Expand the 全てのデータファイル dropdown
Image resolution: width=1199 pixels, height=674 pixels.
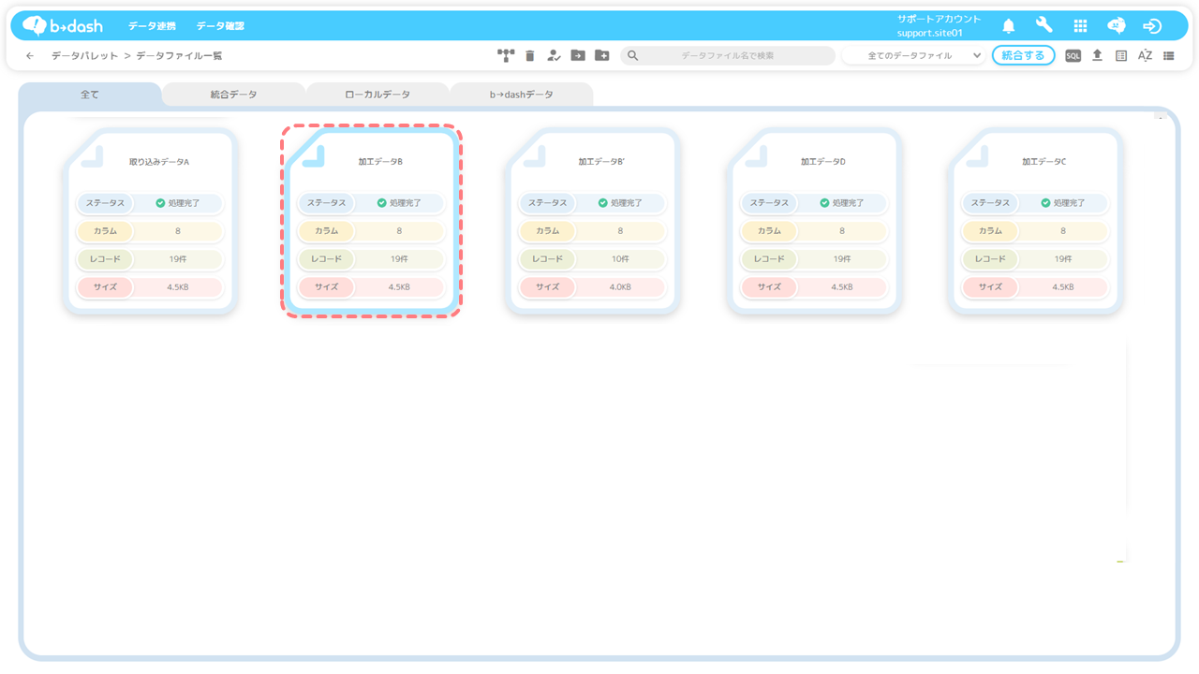(913, 56)
